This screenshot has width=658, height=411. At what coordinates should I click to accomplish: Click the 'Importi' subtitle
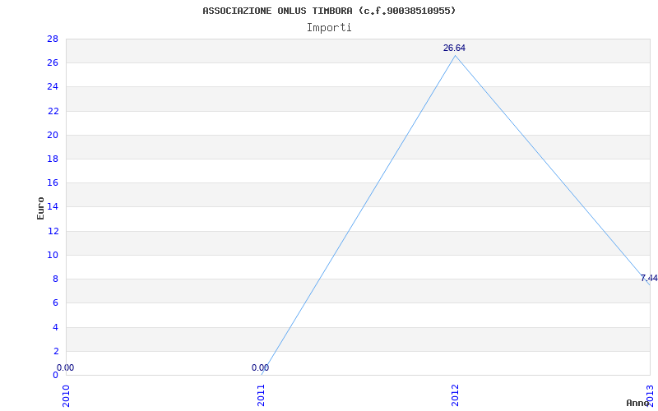point(329,28)
